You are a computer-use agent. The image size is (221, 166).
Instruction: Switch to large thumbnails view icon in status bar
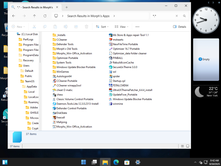click(x=188, y=146)
